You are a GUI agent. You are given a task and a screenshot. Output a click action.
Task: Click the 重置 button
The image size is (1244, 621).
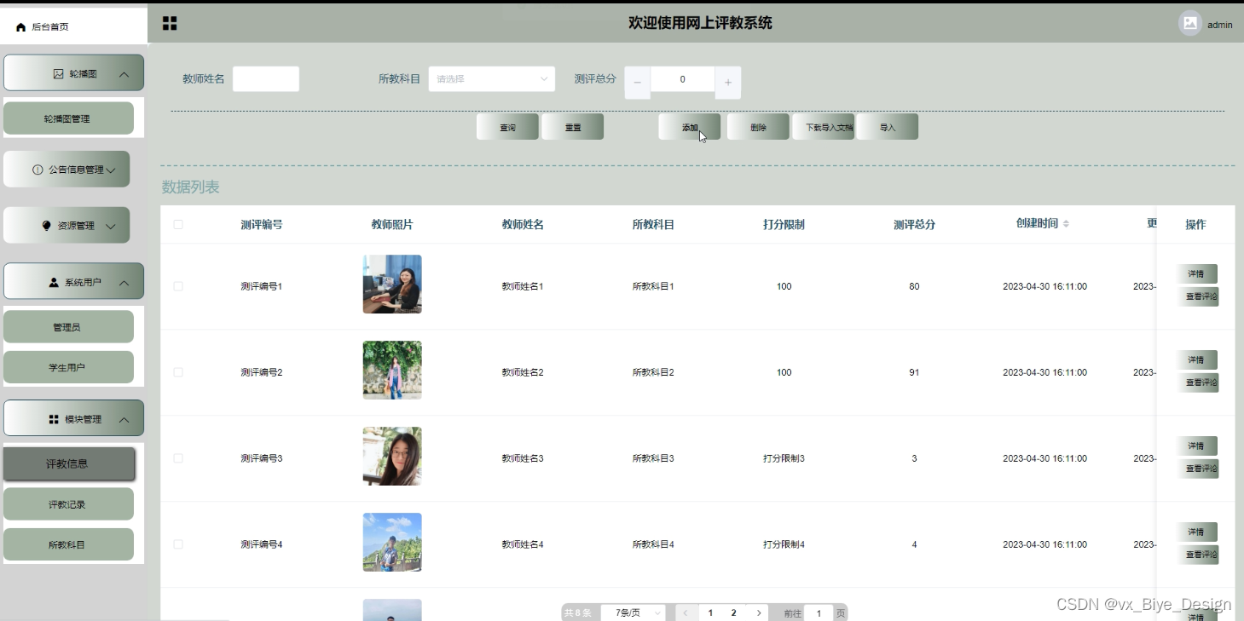click(573, 127)
